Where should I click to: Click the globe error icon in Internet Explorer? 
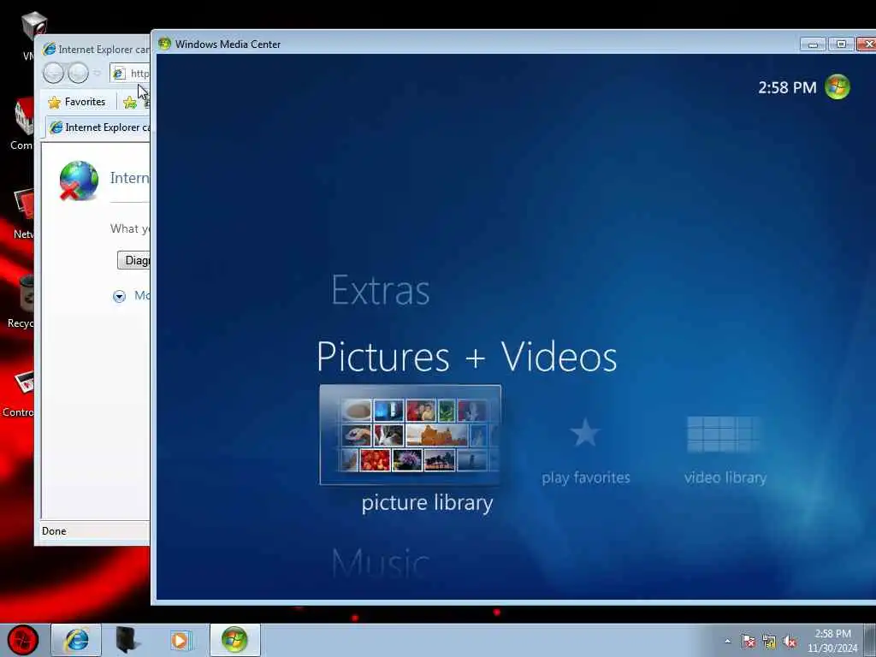(x=79, y=181)
